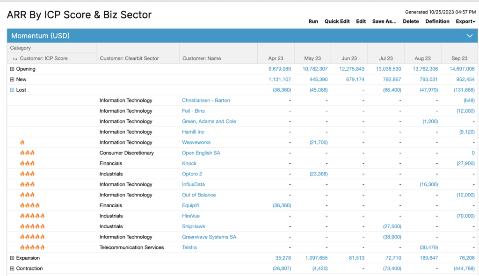
Task: Click Opening value 9,679,089 for Apr 23
Action: point(280,69)
